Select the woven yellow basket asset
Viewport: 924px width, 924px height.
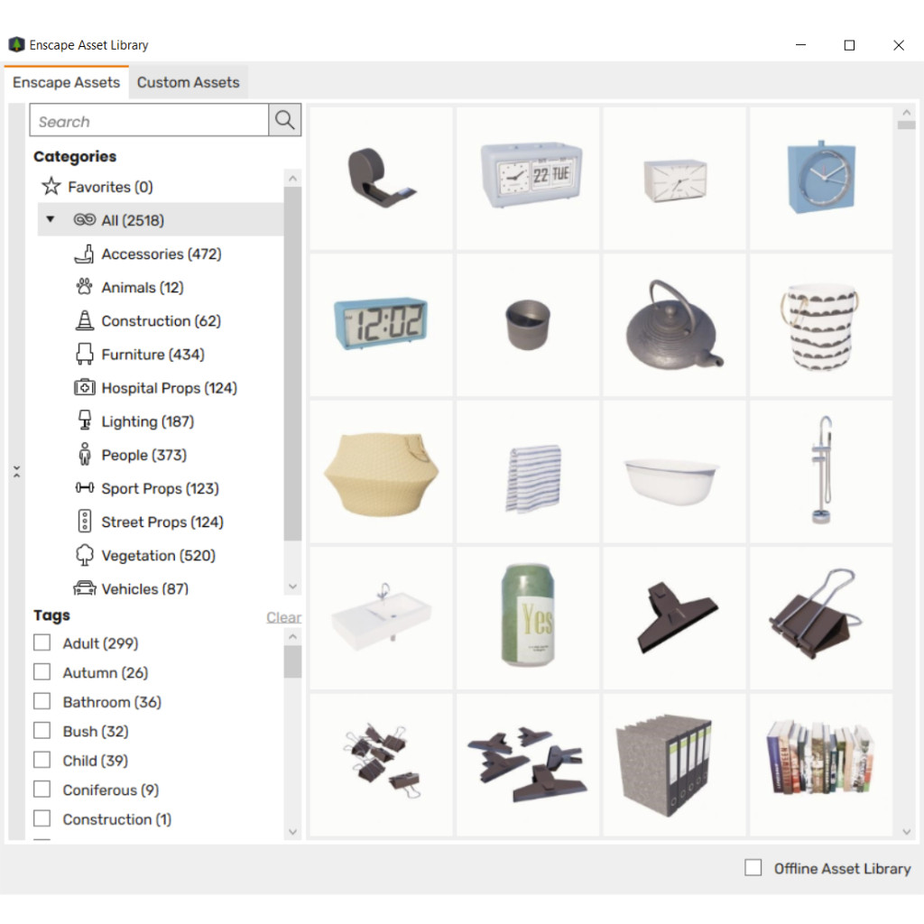tap(382, 471)
